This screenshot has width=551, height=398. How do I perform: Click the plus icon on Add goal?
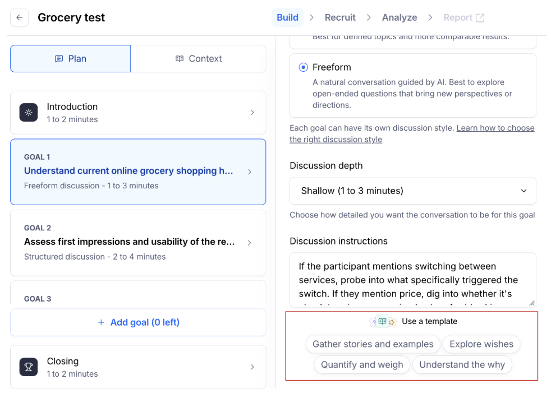point(101,322)
